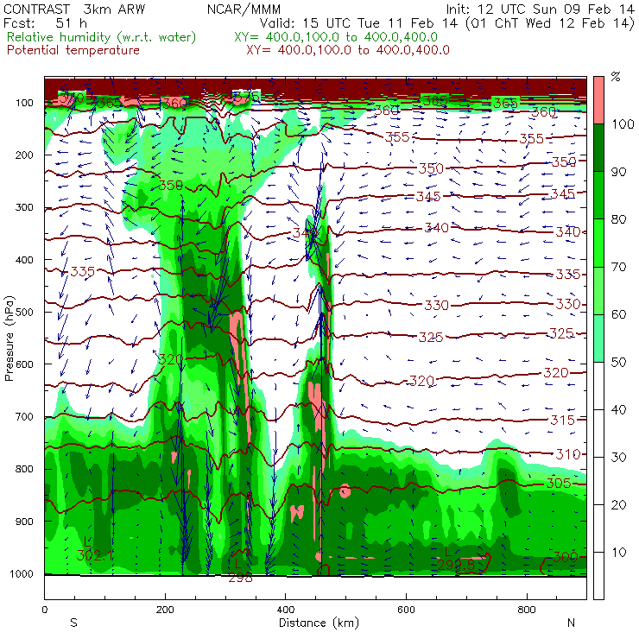Click the "50" label on the colorbar

pyautogui.click(x=618, y=362)
